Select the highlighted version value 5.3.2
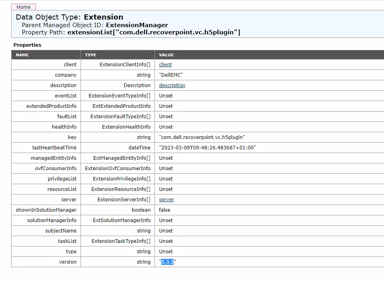 tap(166, 262)
